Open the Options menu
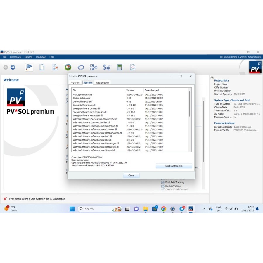This screenshot has height=263, width=263. pyautogui.click(x=28, y=57)
